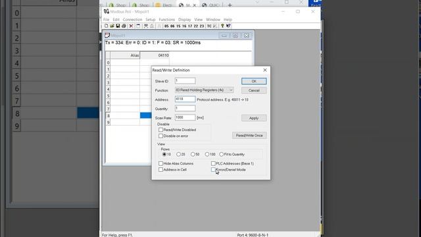421x237 pixels.
Task: Click function 15 toolbar button
Action: click(178, 26)
